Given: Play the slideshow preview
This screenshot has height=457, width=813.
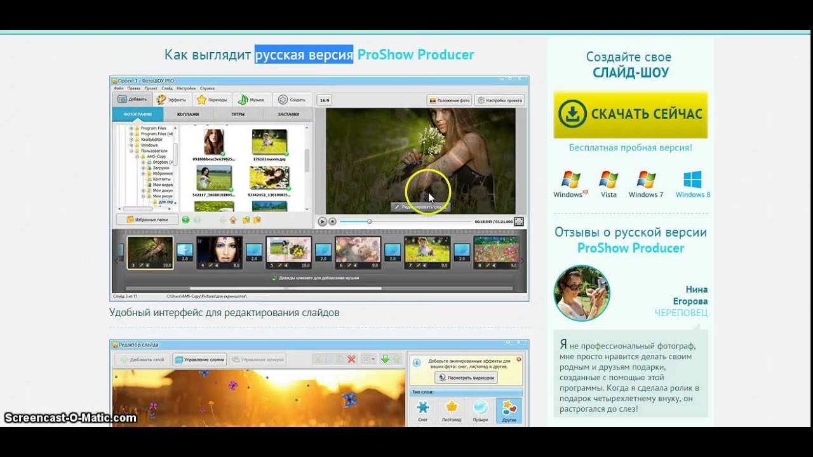Looking at the screenshot, I should 323,222.
